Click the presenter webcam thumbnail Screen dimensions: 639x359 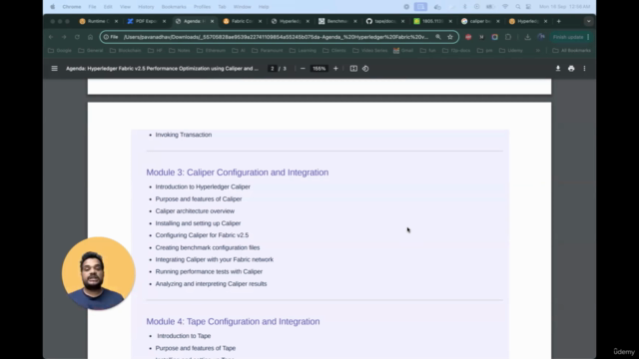tap(98, 273)
